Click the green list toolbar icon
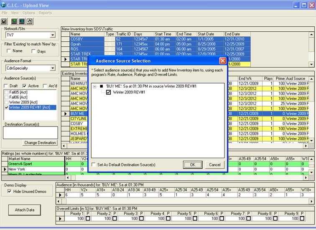Viewport: 316px width, 230px height. tap(14, 21)
